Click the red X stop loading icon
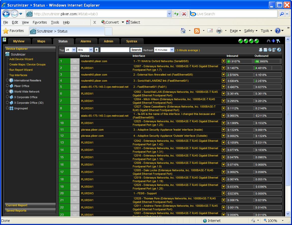The height and width of the screenshot is (225, 292). pos(184,14)
